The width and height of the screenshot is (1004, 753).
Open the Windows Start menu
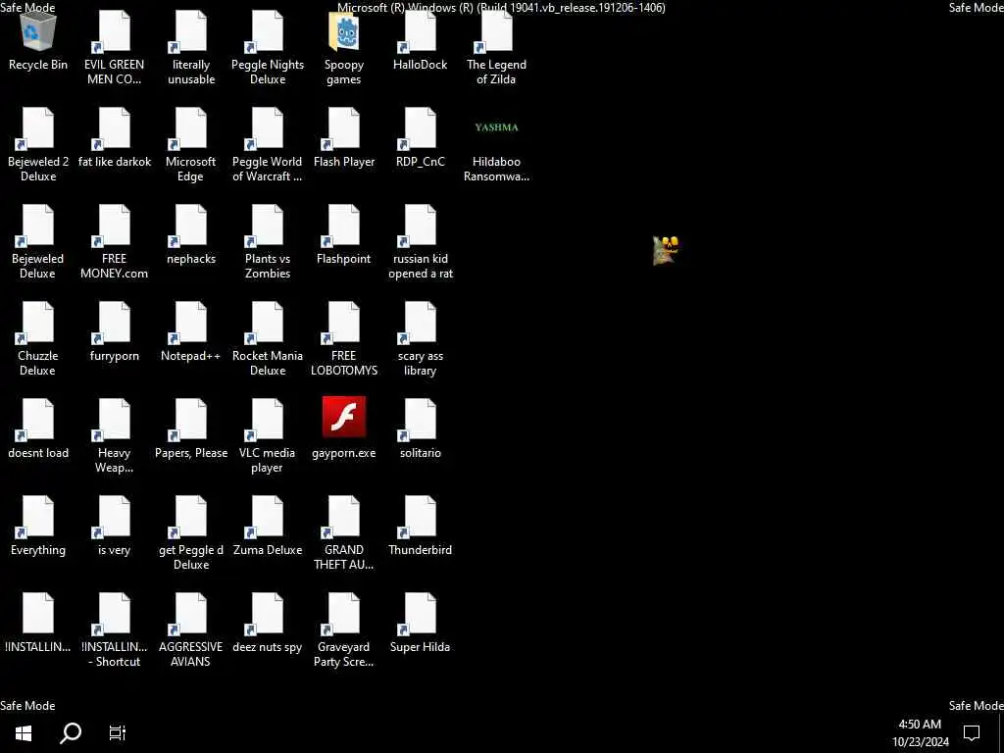point(24,732)
